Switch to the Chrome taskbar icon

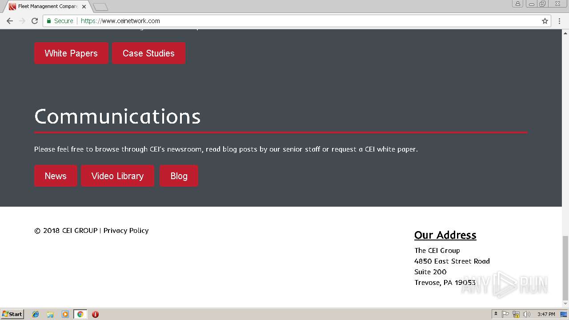pyautogui.click(x=80, y=314)
